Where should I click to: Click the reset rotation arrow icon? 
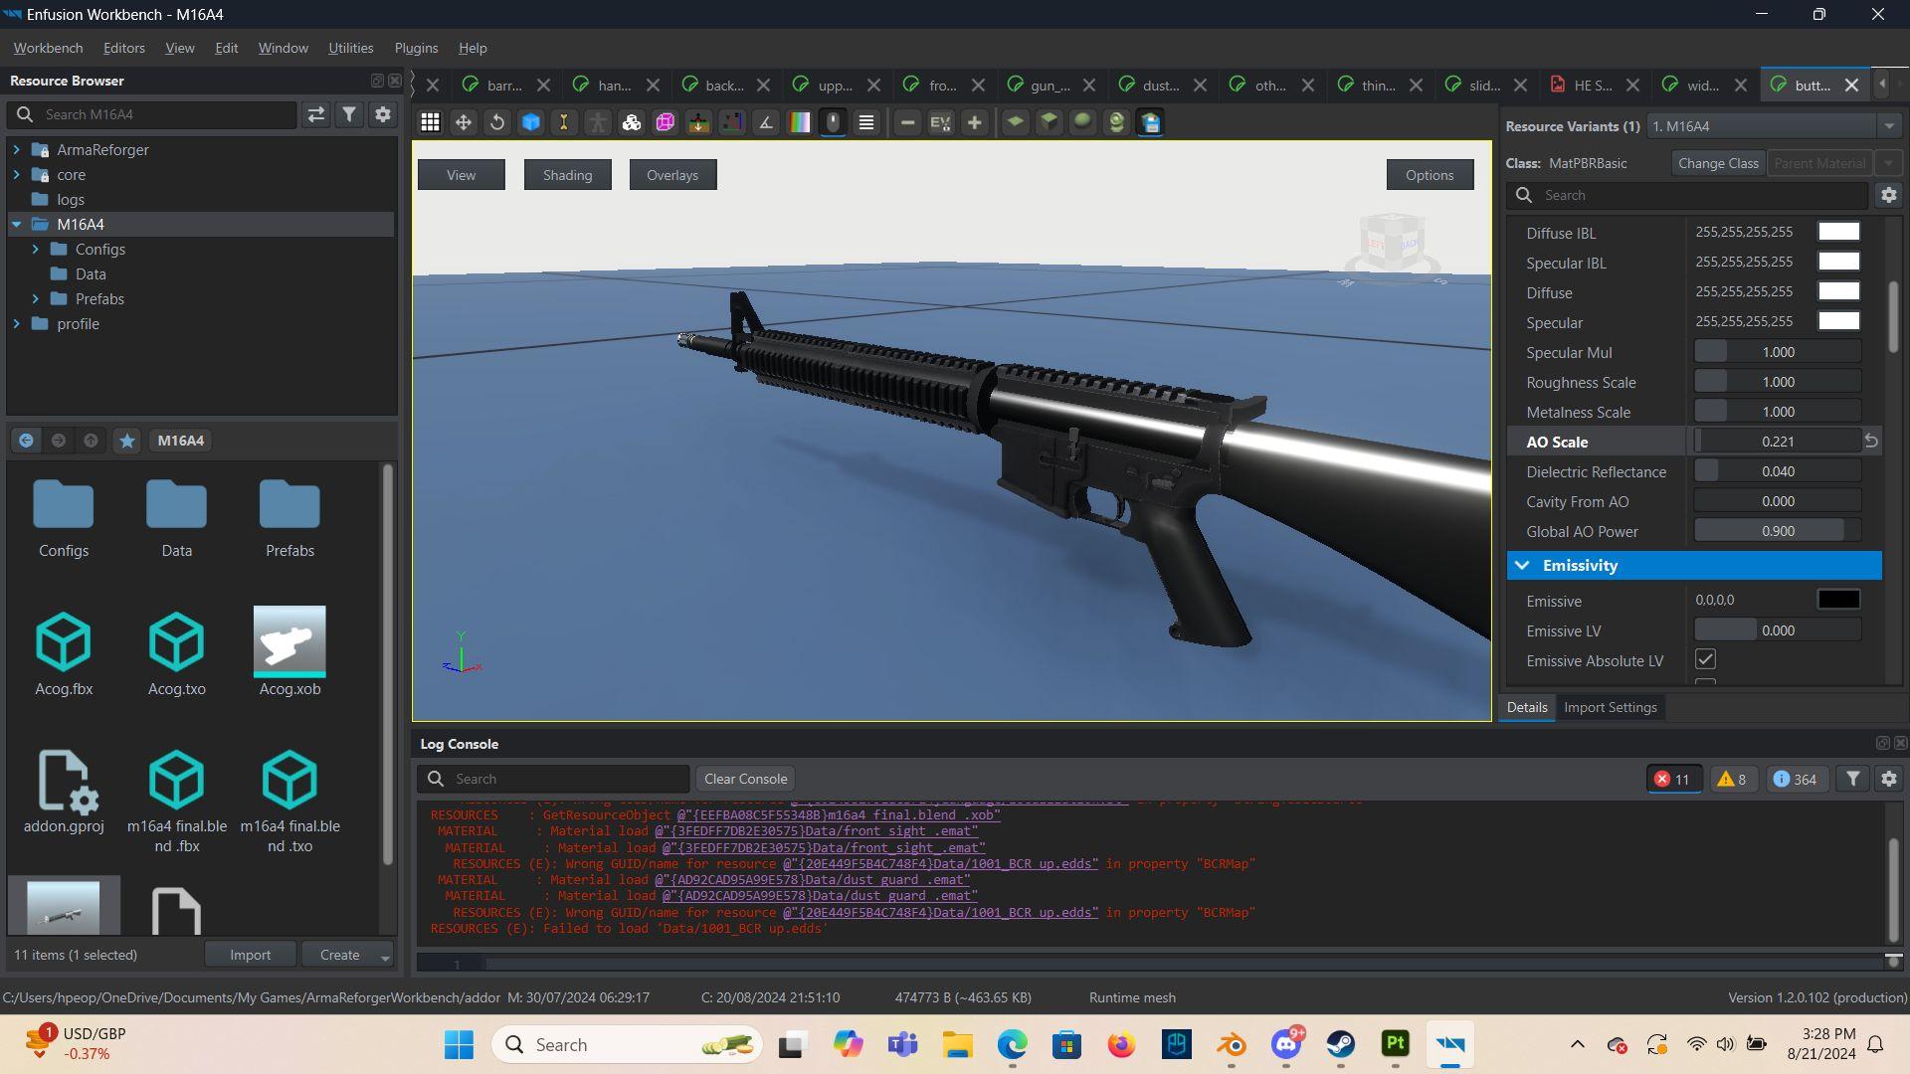497,122
